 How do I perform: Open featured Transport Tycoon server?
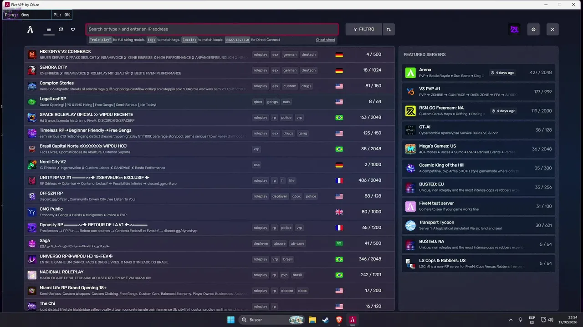478,225
